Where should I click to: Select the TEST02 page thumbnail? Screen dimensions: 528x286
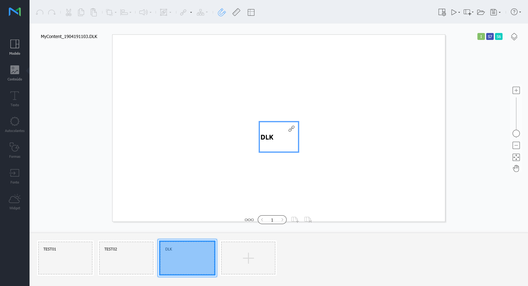tap(126, 258)
